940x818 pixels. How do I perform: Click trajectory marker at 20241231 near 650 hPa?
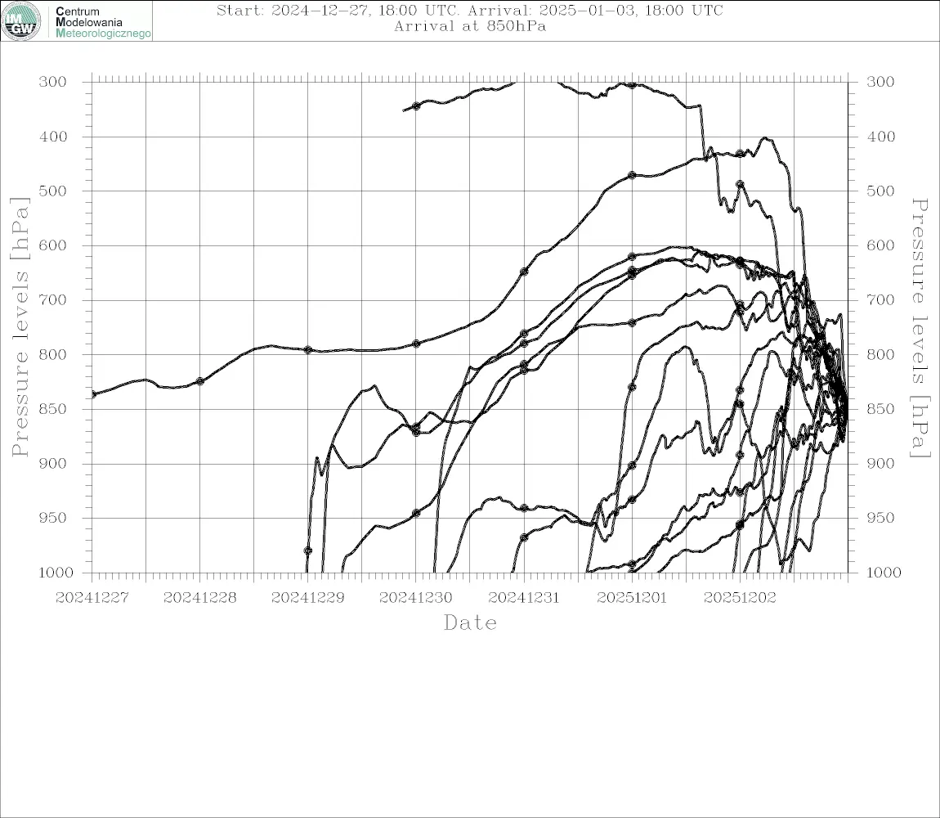click(524, 272)
